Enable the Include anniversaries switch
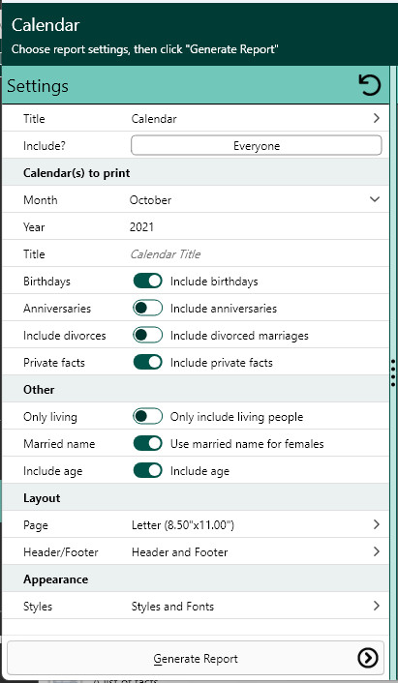The width and height of the screenshot is (398, 683). coord(148,308)
